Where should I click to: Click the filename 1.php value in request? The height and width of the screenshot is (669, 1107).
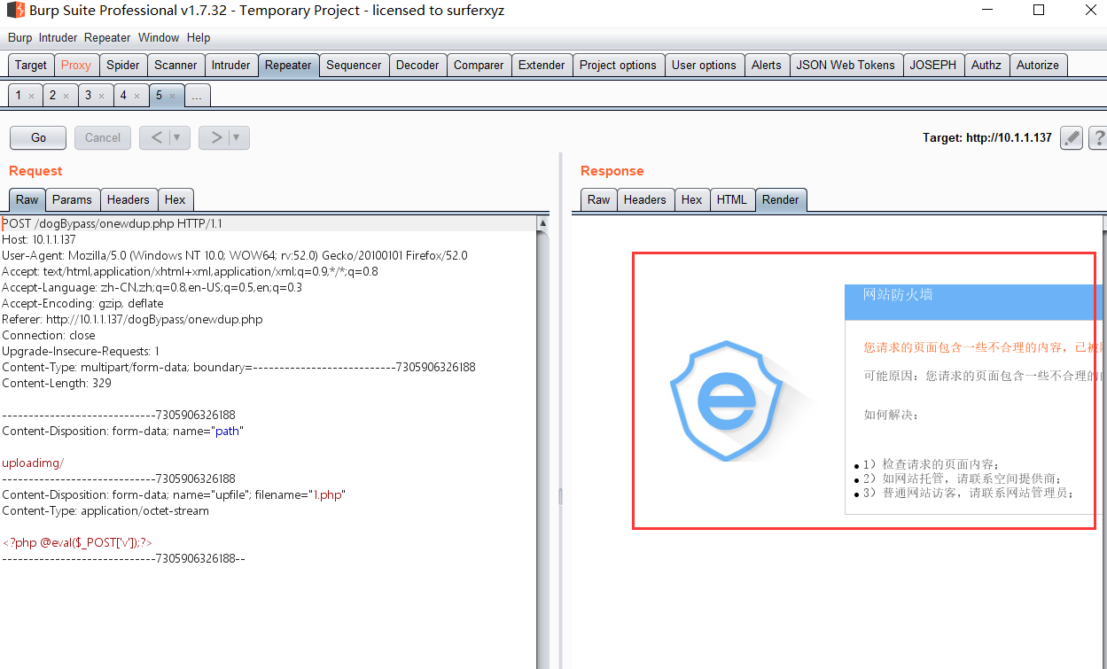pyautogui.click(x=328, y=494)
